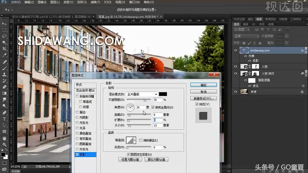This screenshot has width=308, height=173.
Task: Collapse effects on shidawang.com layer
Action: [306, 51]
